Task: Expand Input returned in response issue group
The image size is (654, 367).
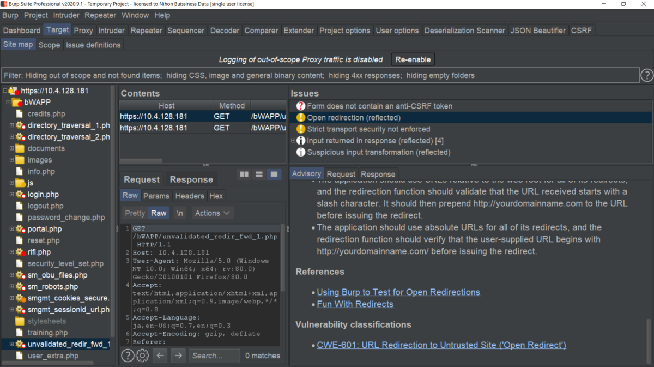Action: click(293, 141)
